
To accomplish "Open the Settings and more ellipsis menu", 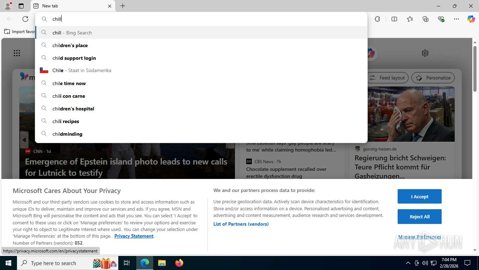I will [456, 19].
